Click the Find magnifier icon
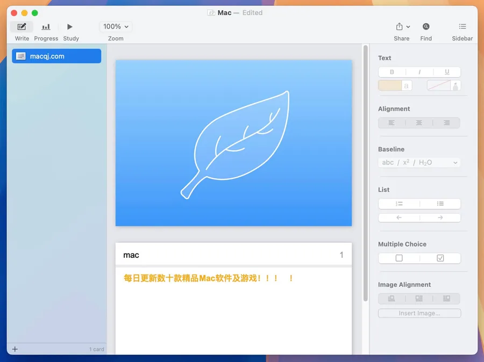 click(426, 27)
